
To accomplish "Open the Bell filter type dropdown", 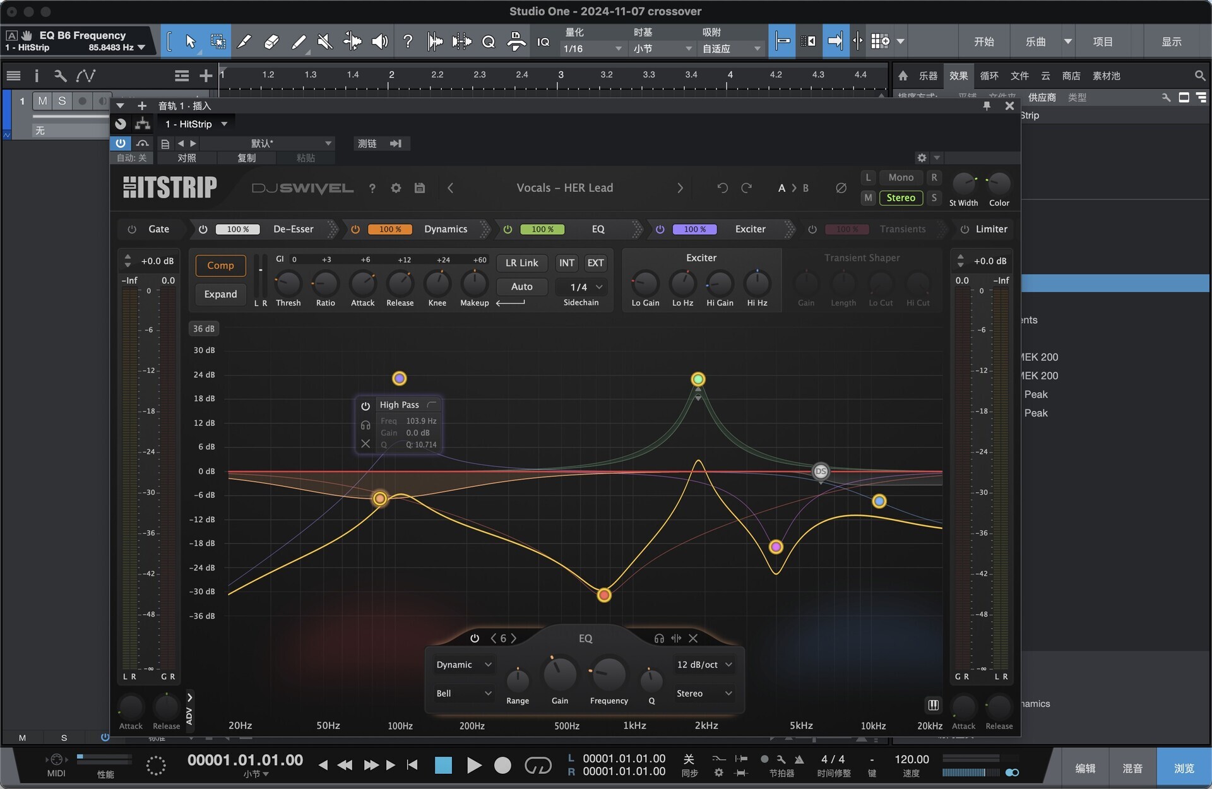I will pyautogui.click(x=464, y=693).
